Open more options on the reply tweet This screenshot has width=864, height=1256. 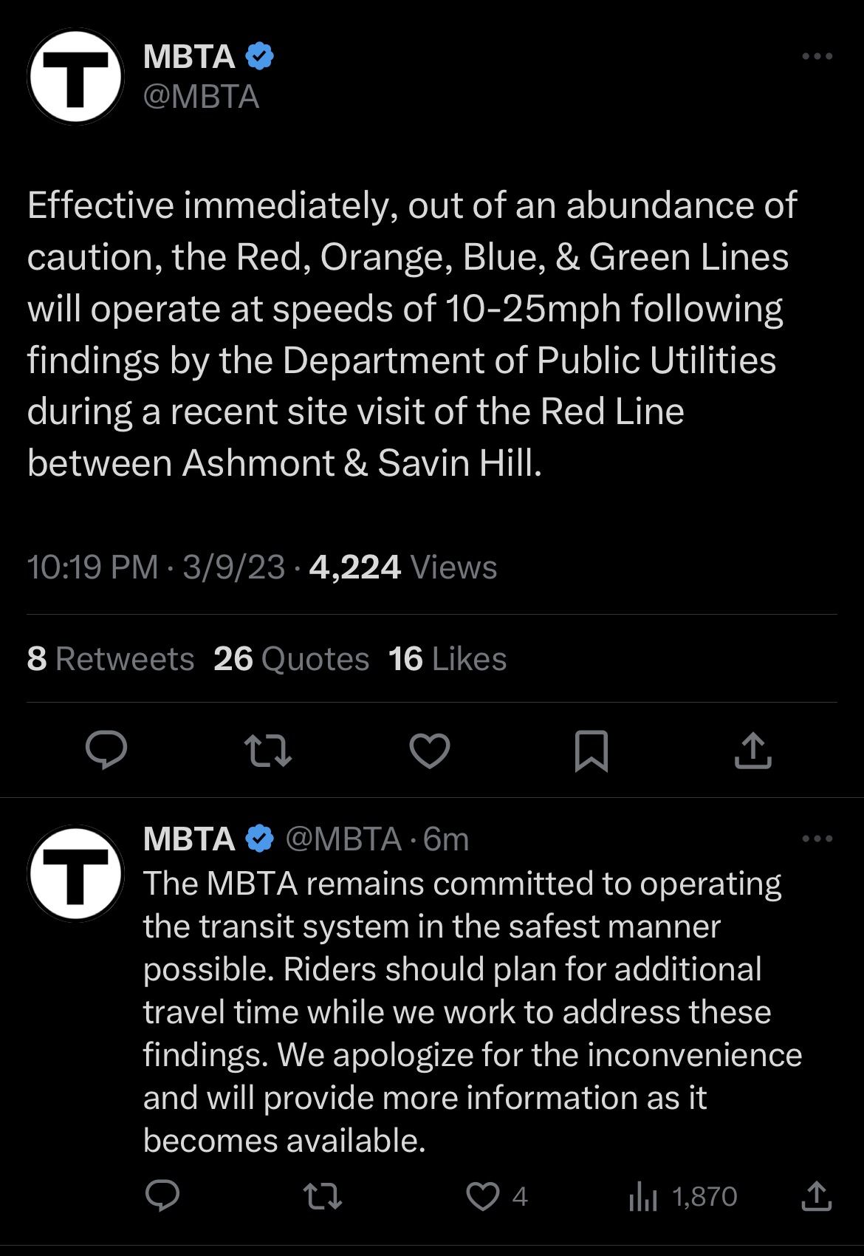pyautogui.click(x=817, y=839)
